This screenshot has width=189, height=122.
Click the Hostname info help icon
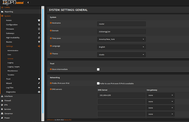pyautogui.click(x=51, y=23)
